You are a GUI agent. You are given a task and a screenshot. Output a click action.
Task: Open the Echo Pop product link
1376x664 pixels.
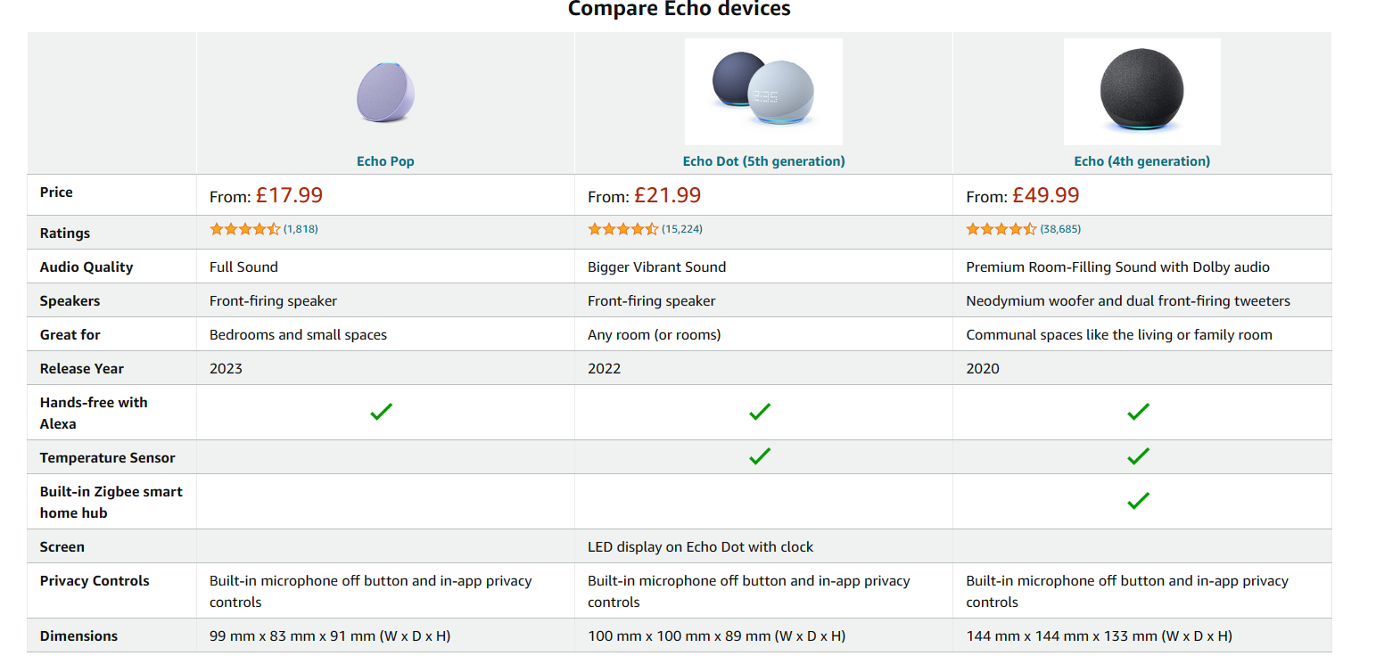coord(385,161)
